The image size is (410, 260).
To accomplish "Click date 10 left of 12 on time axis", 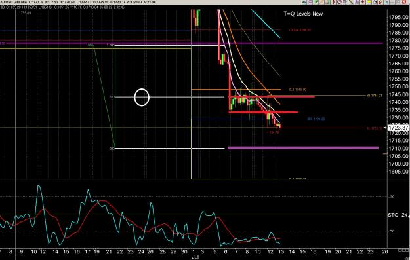I will click(x=34, y=251).
